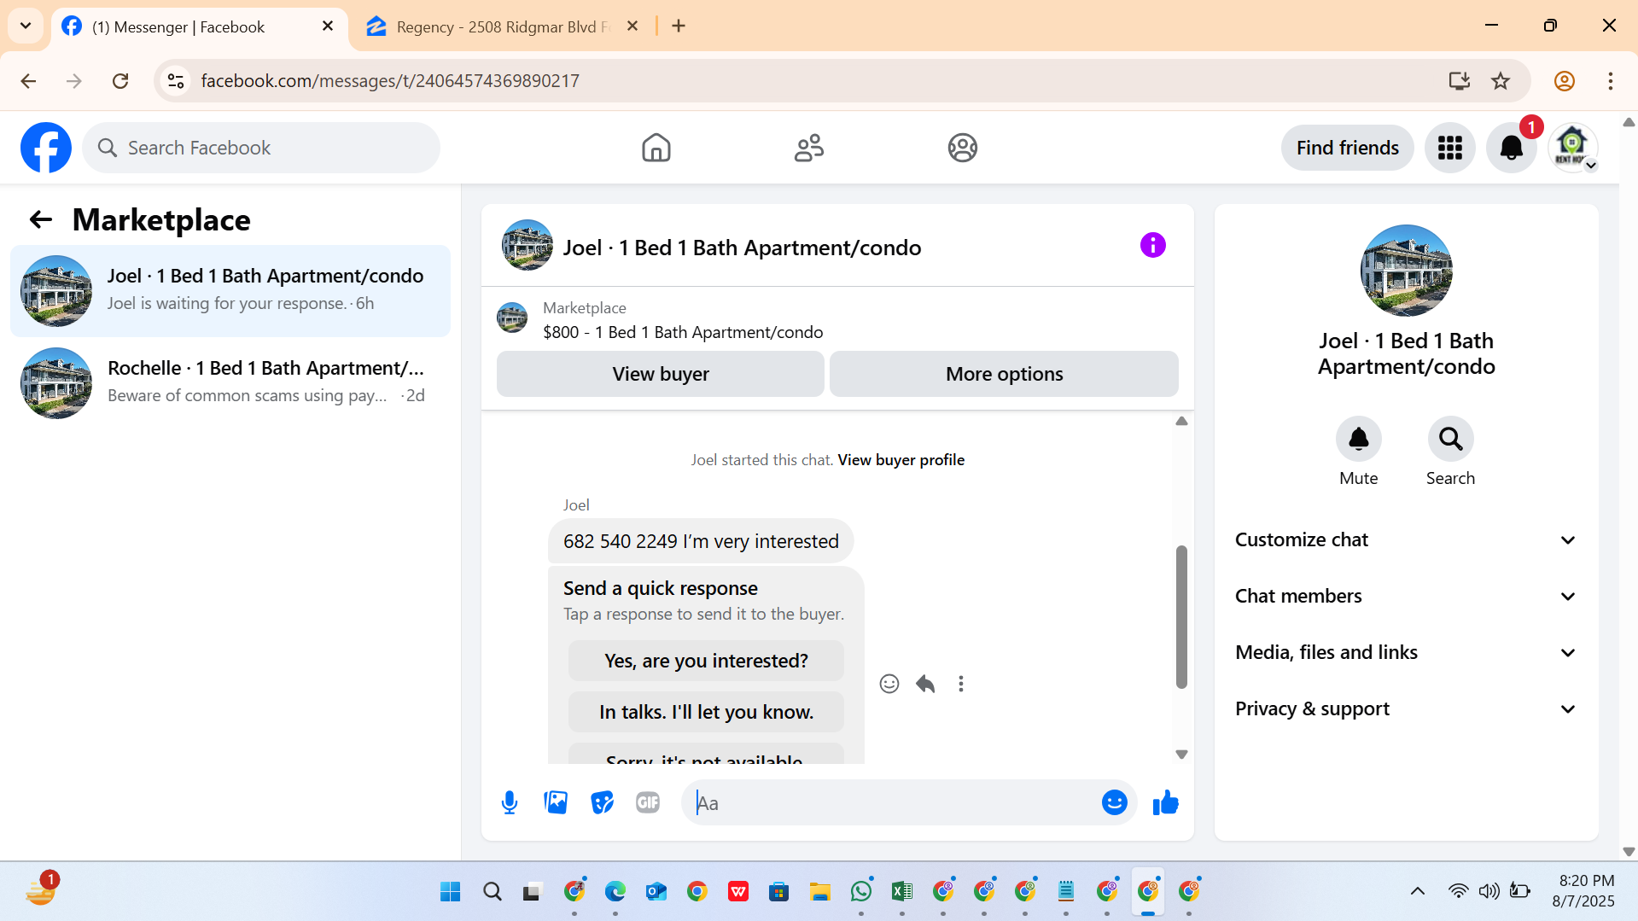The width and height of the screenshot is (1638, 921).
Task: Open a new browser tab
Action: click(679, 26)
